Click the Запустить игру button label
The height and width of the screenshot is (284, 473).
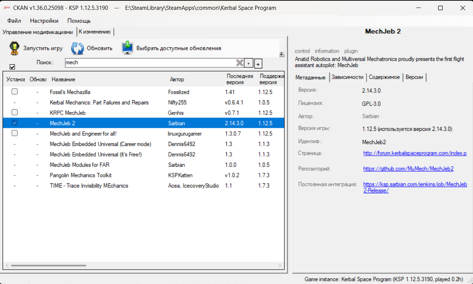[x=43, y=48]
